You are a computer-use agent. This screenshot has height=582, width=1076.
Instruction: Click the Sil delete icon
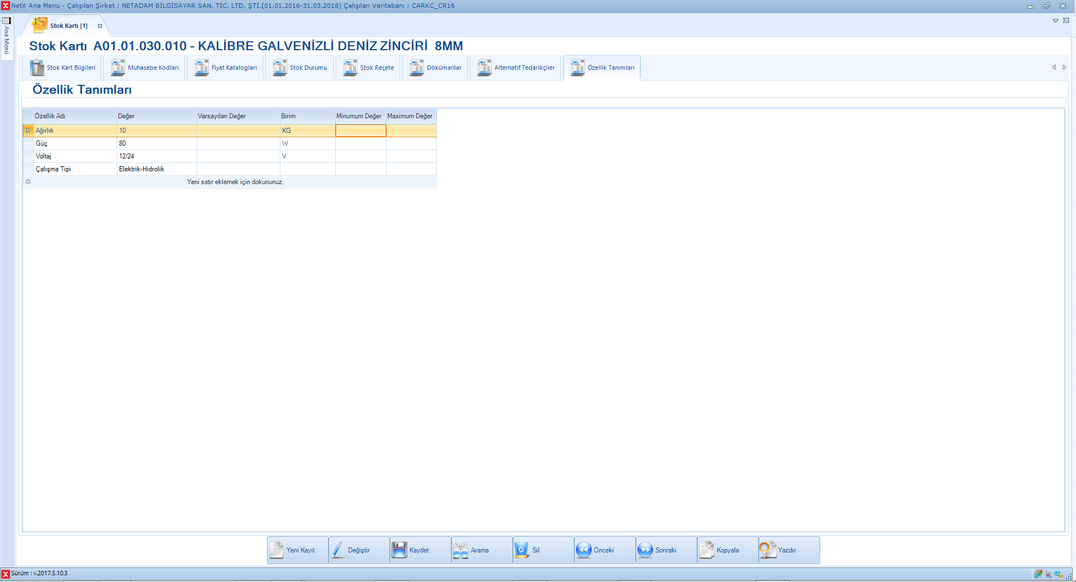(522, 550)
